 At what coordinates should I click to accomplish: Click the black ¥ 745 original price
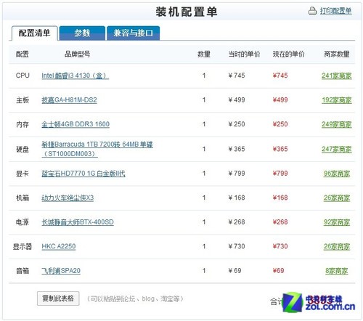pos(237,76)
